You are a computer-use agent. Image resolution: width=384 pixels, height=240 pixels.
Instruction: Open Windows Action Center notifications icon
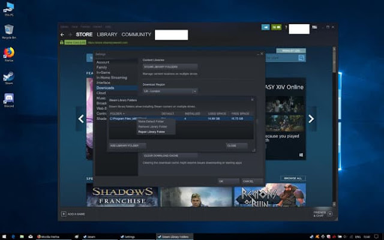[377, 237]
